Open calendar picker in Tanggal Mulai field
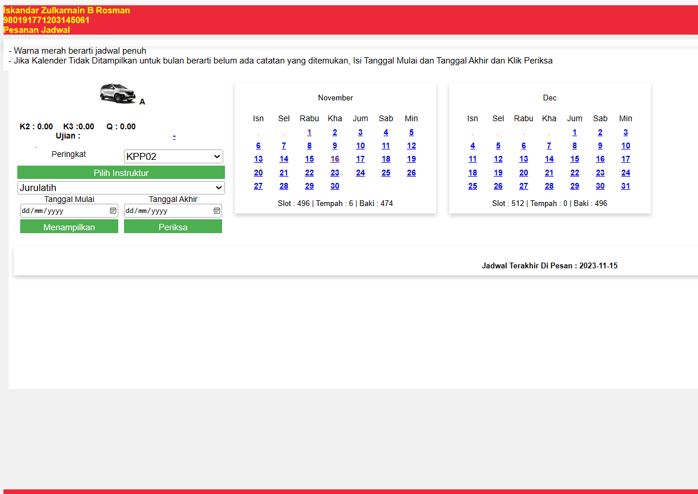698x494 pixels. (113, 211)
